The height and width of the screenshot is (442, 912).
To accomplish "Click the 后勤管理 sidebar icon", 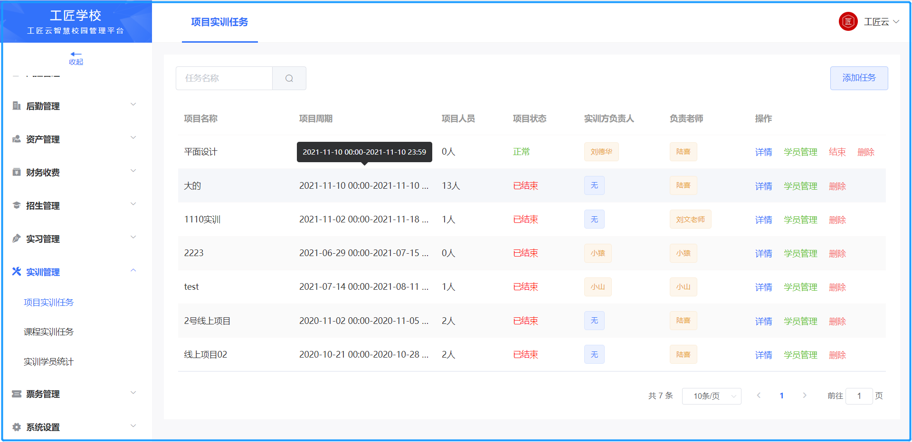I will point(17,106).
